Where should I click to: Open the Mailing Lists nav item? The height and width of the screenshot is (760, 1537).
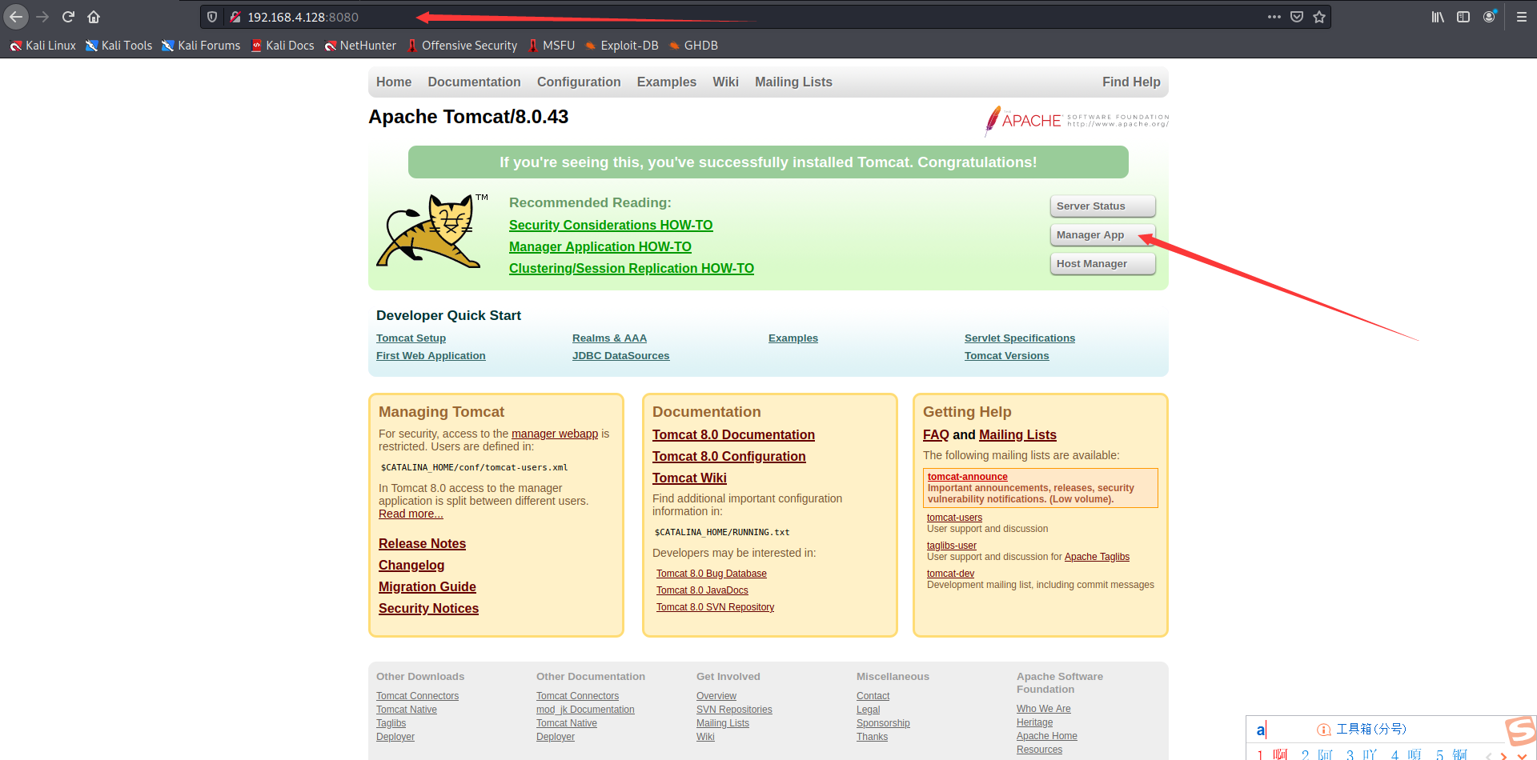coord(793,82)
